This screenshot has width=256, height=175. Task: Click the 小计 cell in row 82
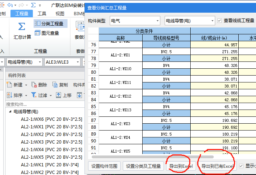coord(166,86)
